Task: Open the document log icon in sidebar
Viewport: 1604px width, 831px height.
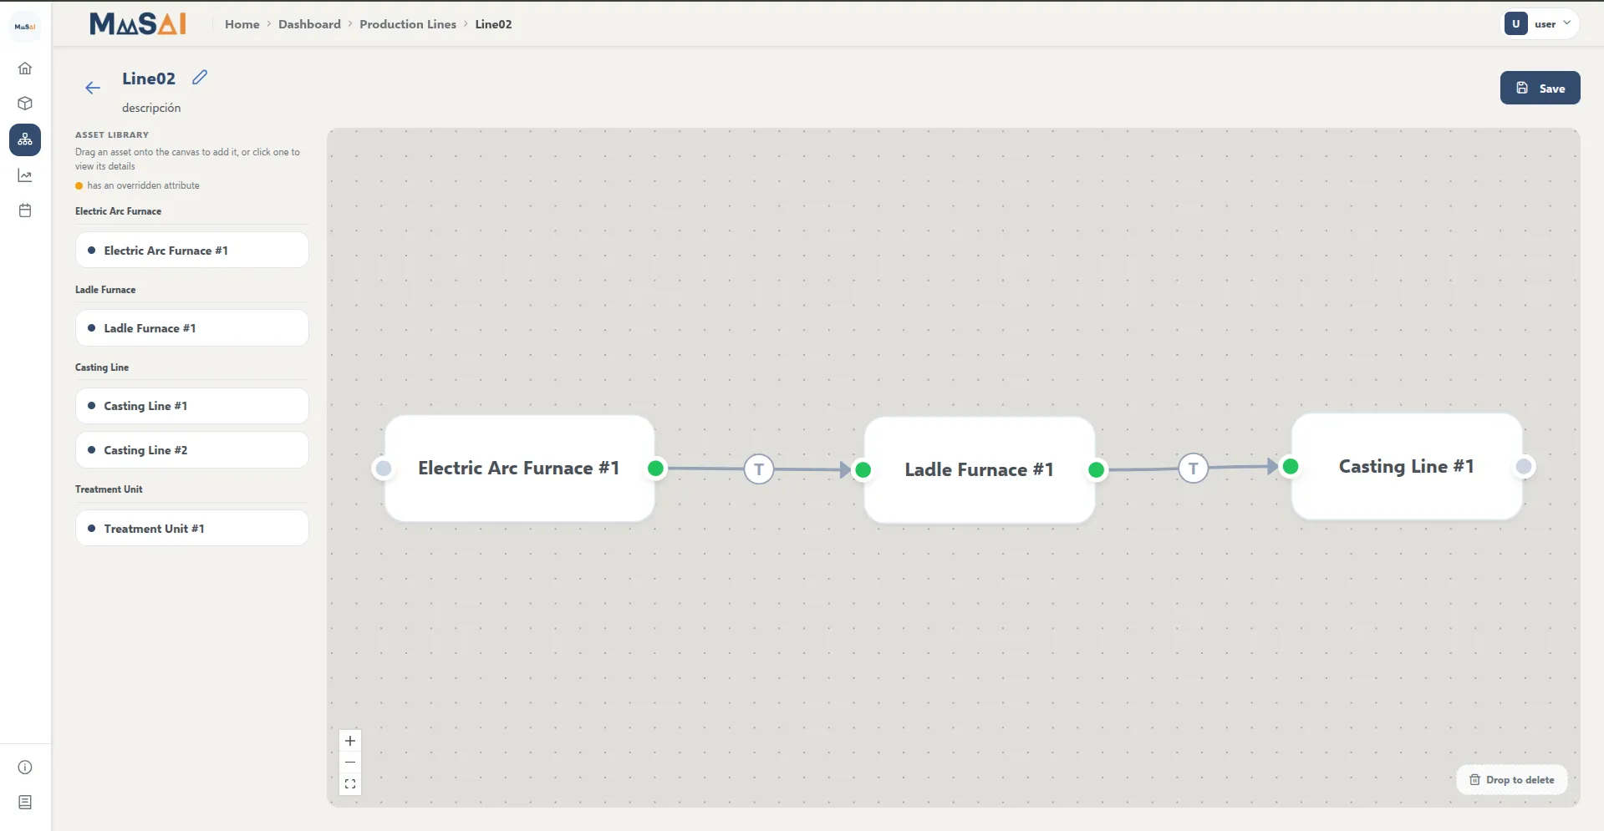Action: pos(25,802)
